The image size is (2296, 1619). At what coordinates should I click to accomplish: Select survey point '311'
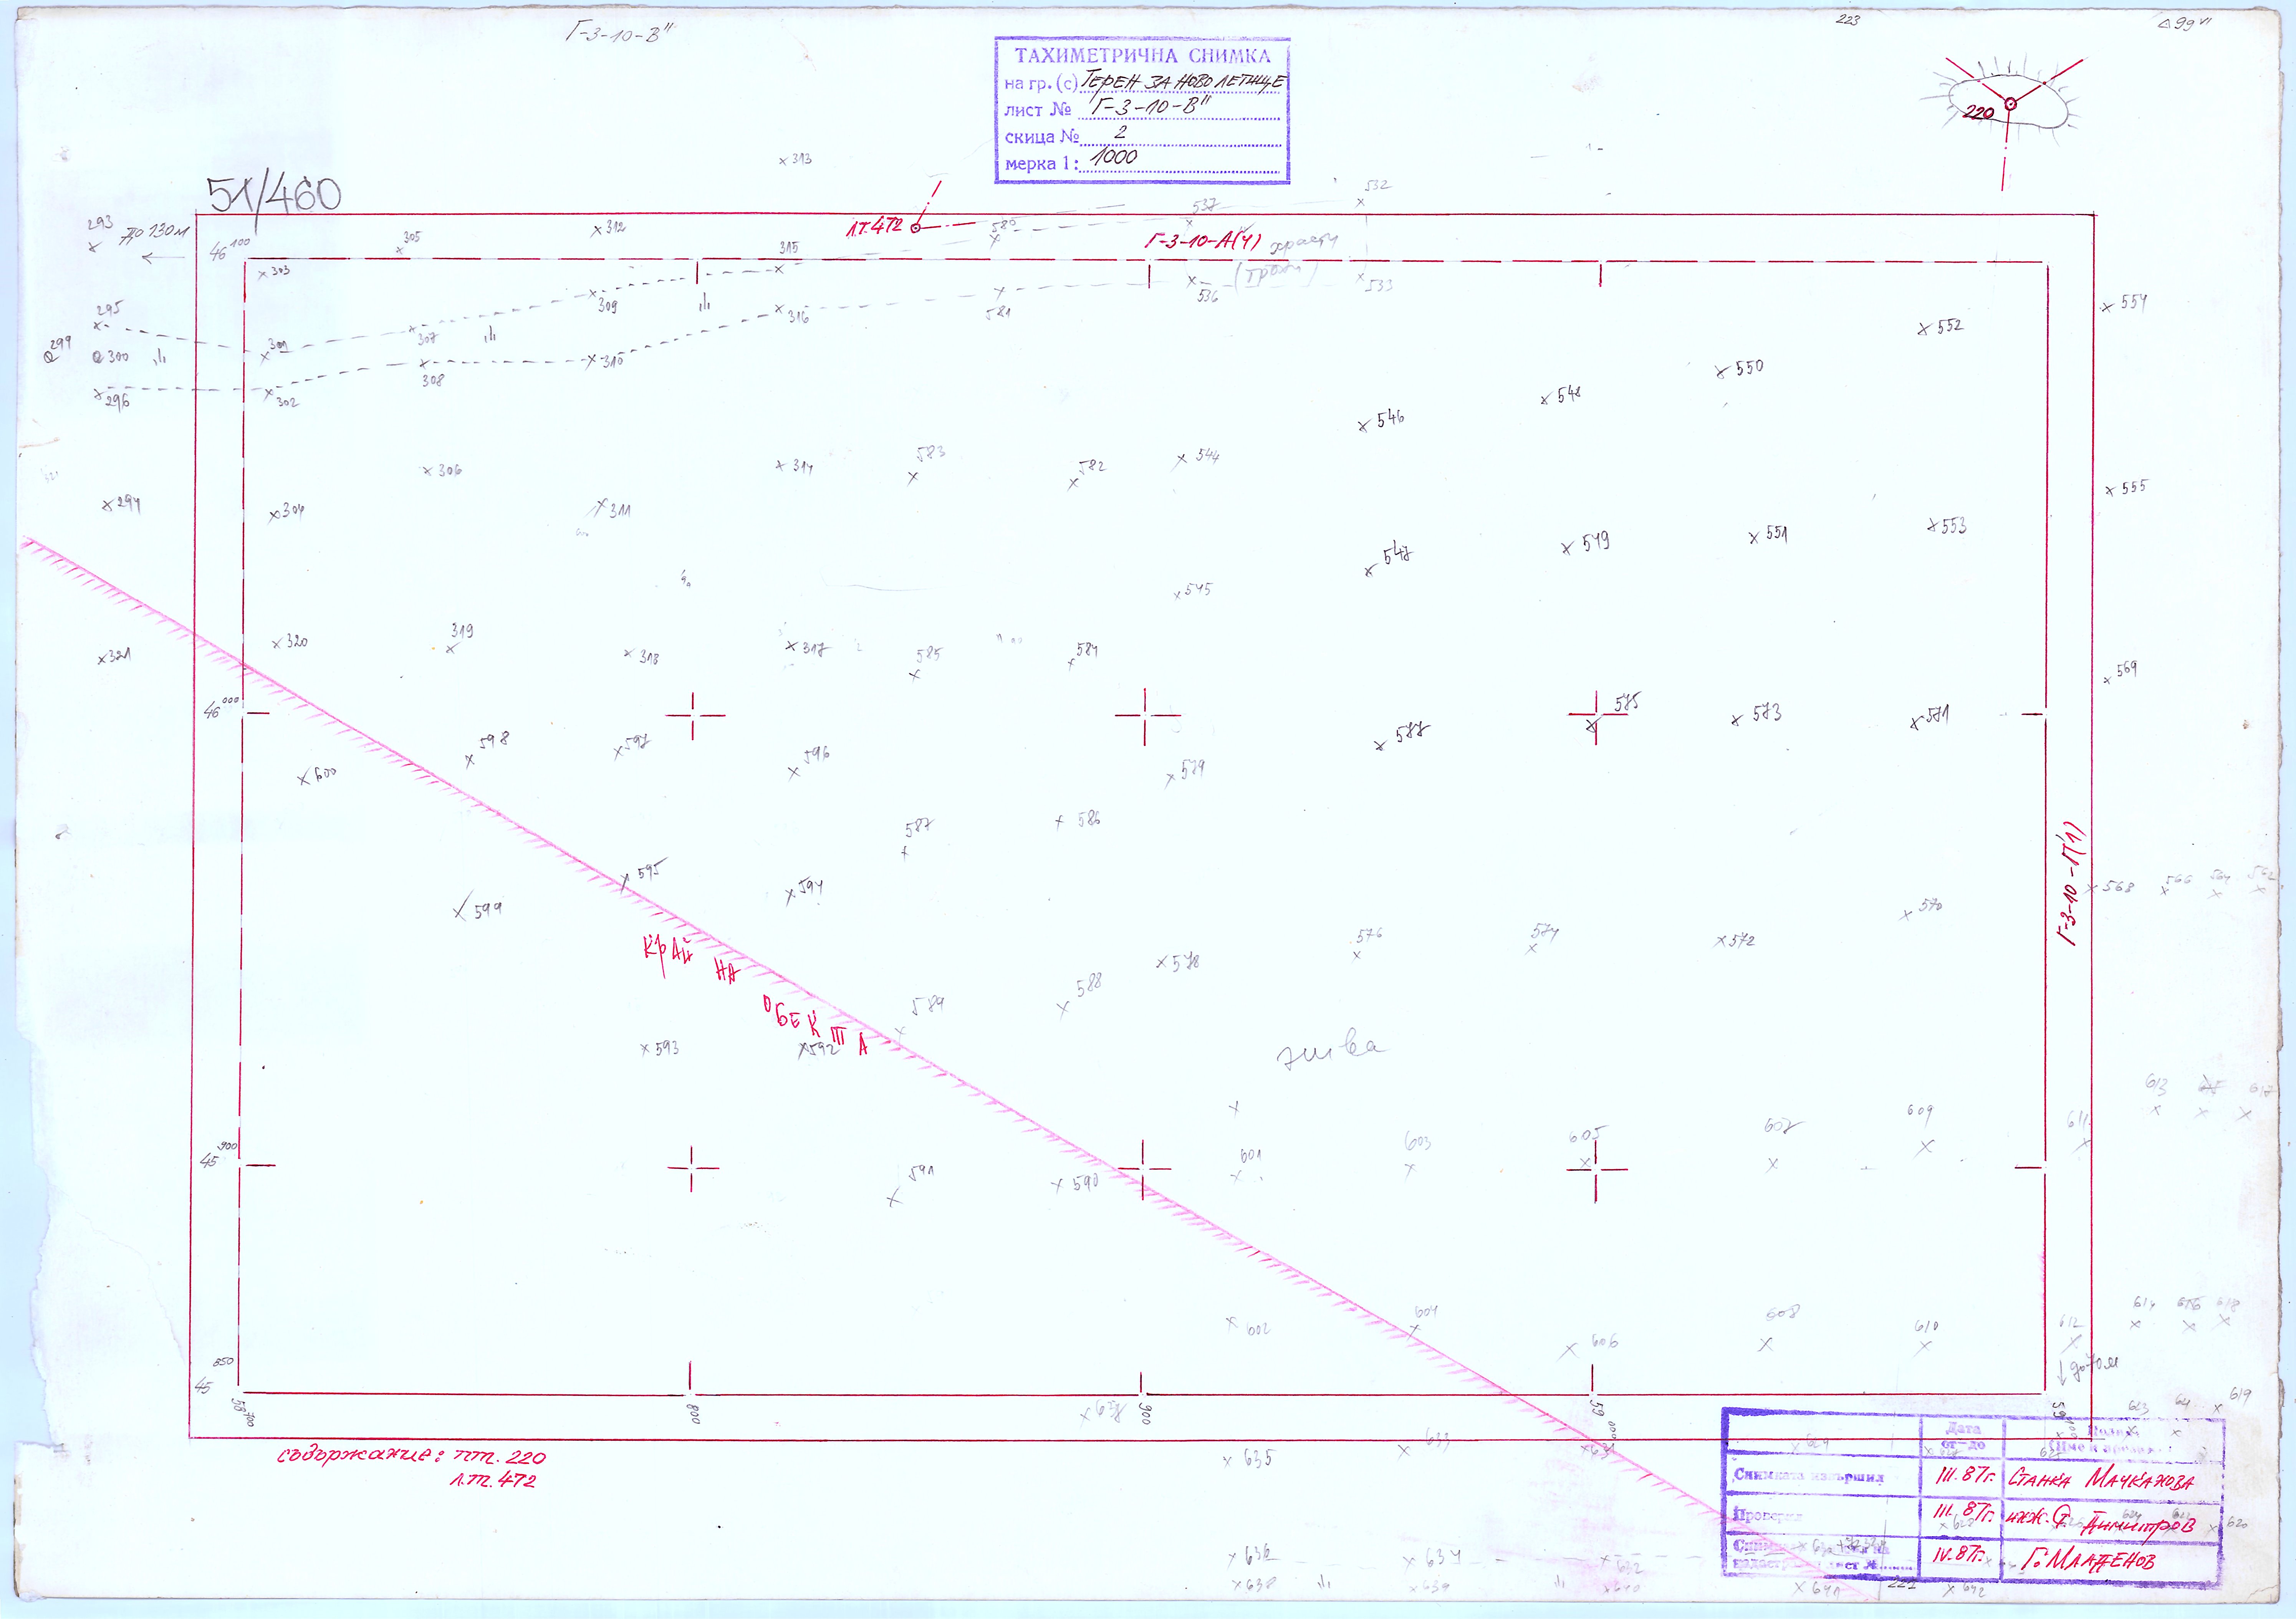(612, 508)
